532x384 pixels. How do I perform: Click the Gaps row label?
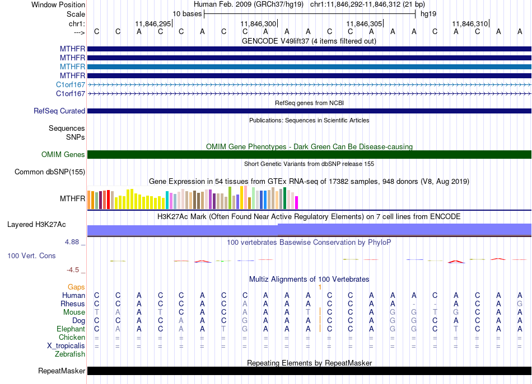pos(76,287)
